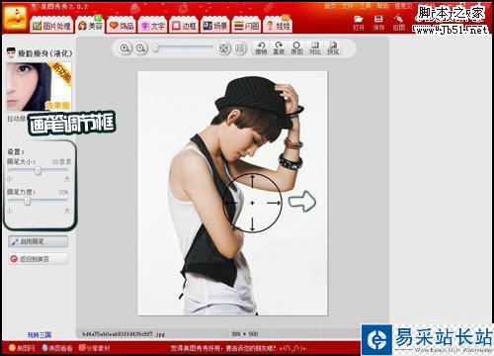
Task: Click the zoom out magnifier icon
Action: click(140, 48)
